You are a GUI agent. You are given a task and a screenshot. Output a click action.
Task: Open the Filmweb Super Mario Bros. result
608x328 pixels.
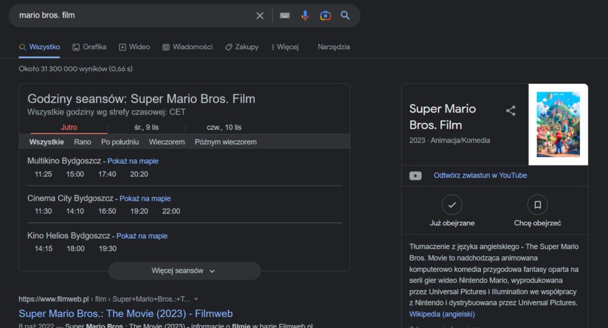tap(125, 313)
